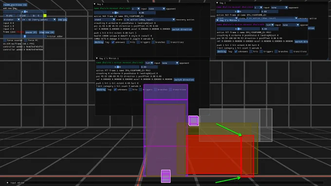Click Guy 1 switch direction button
Image resolution: width=331 pixels, height=186 pixels.
182,30
